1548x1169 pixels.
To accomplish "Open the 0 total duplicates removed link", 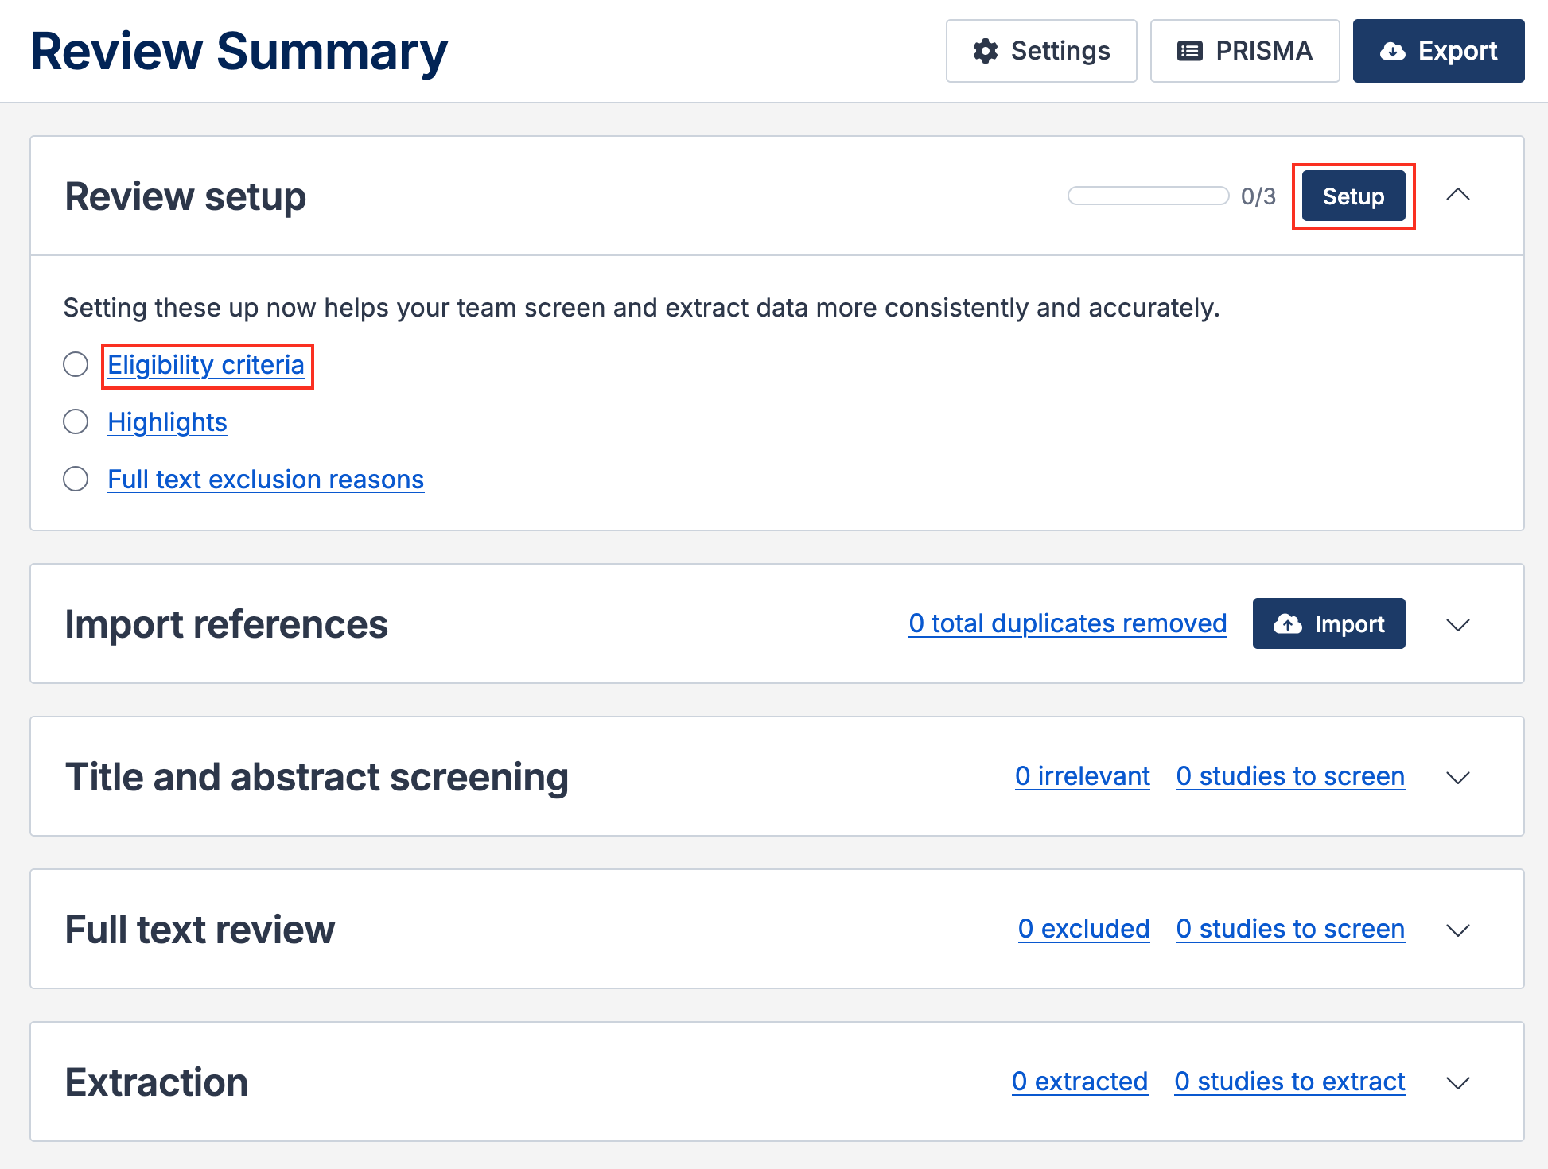I will (x=1068, y=623).
